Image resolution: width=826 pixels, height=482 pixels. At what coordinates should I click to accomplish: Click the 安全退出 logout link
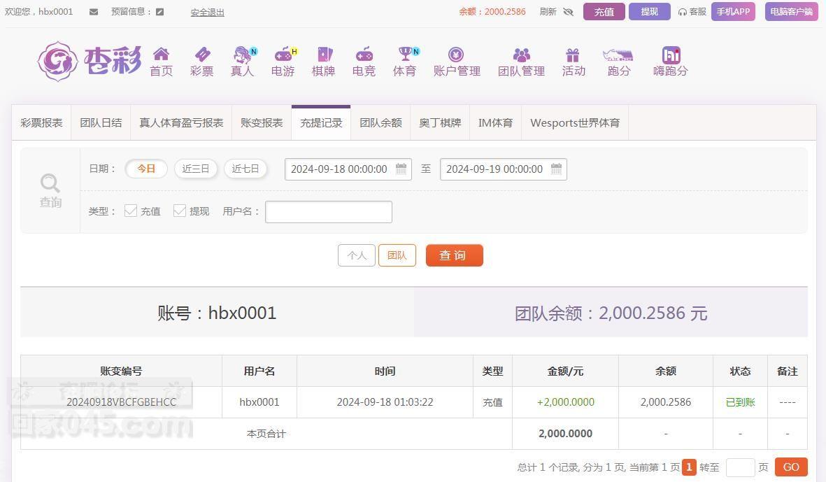(207, 12)
